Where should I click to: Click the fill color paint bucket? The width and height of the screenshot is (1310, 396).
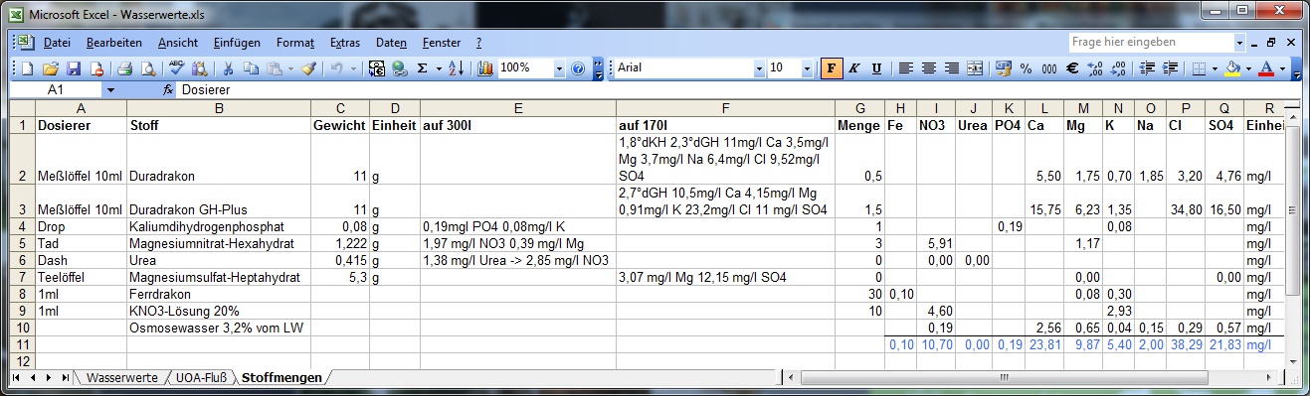(x=1232, y=68)
